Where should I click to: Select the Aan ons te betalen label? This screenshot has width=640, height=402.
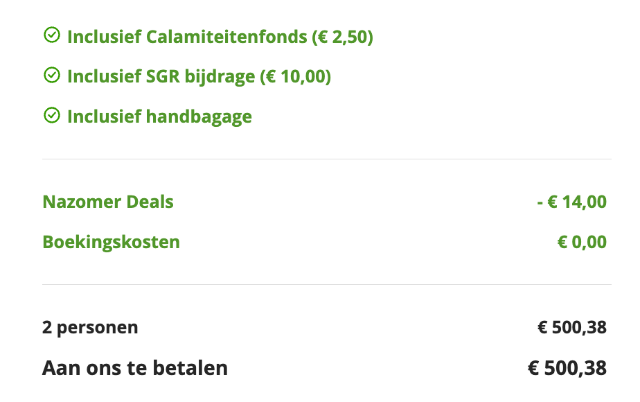pos(135,367)
